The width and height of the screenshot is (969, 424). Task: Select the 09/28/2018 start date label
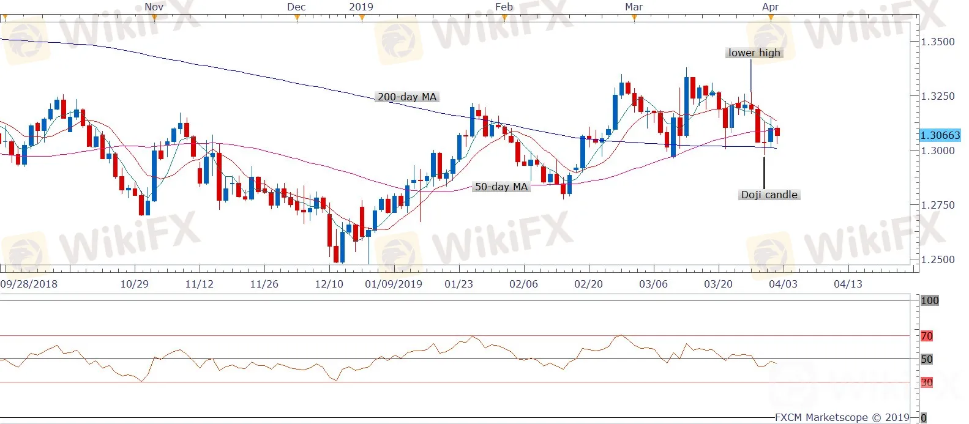[29, 284]
